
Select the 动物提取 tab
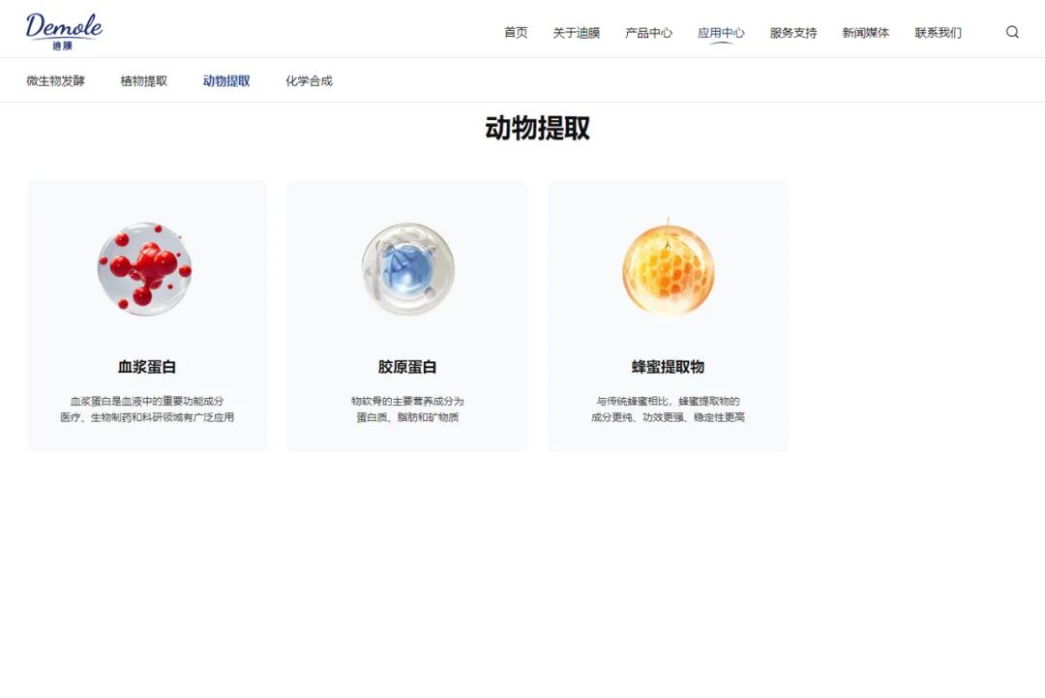click(226, 81)
